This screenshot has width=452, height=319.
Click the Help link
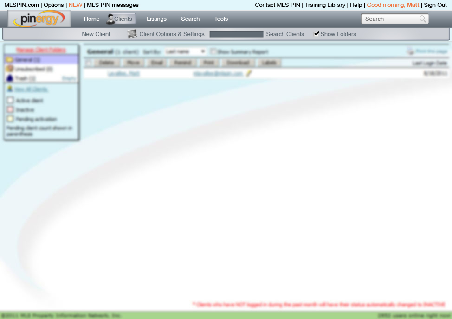pyautogui.click(x=356, y=5)
